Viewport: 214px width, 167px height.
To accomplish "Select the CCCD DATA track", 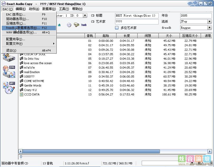I will tap(115, 94).
